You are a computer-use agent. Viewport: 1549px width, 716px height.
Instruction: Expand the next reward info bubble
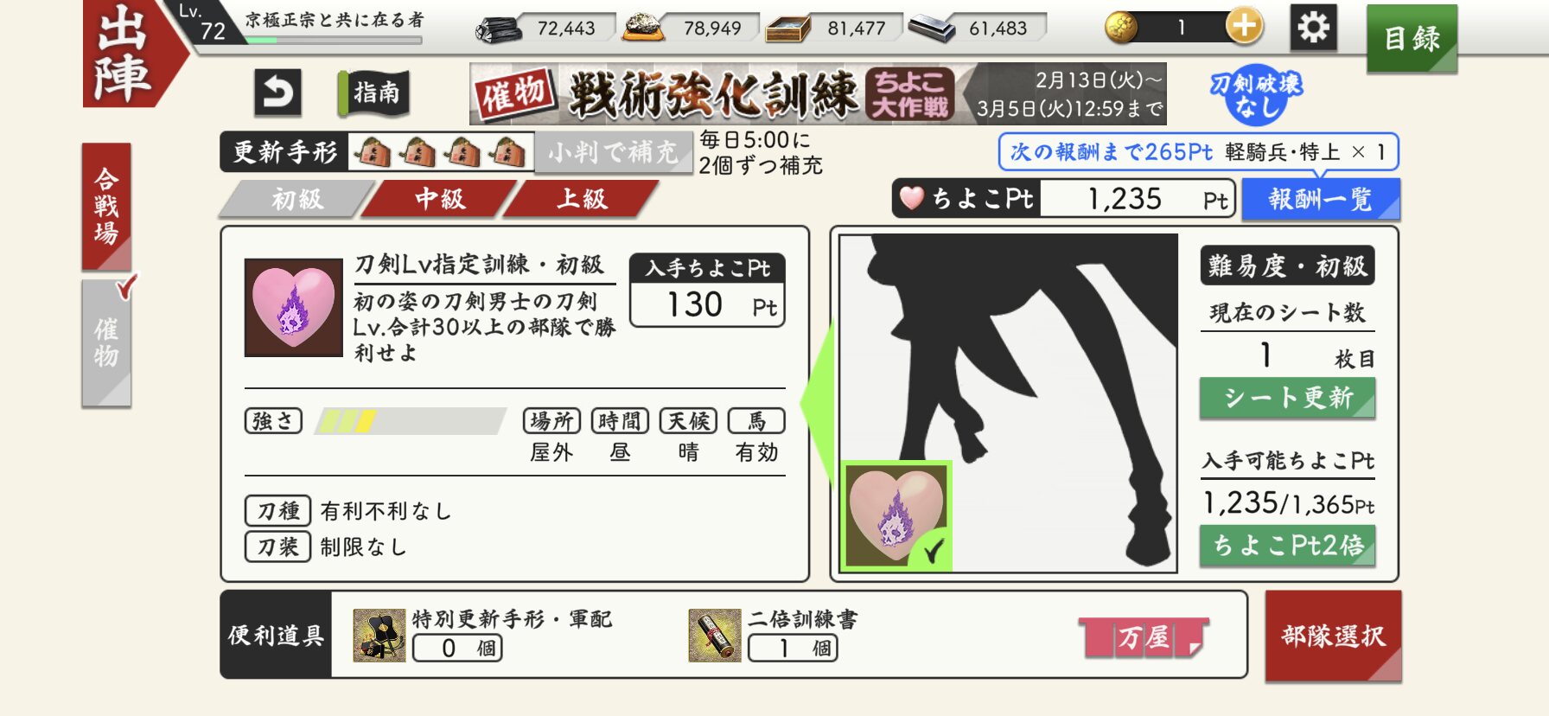coord(1198,152)
